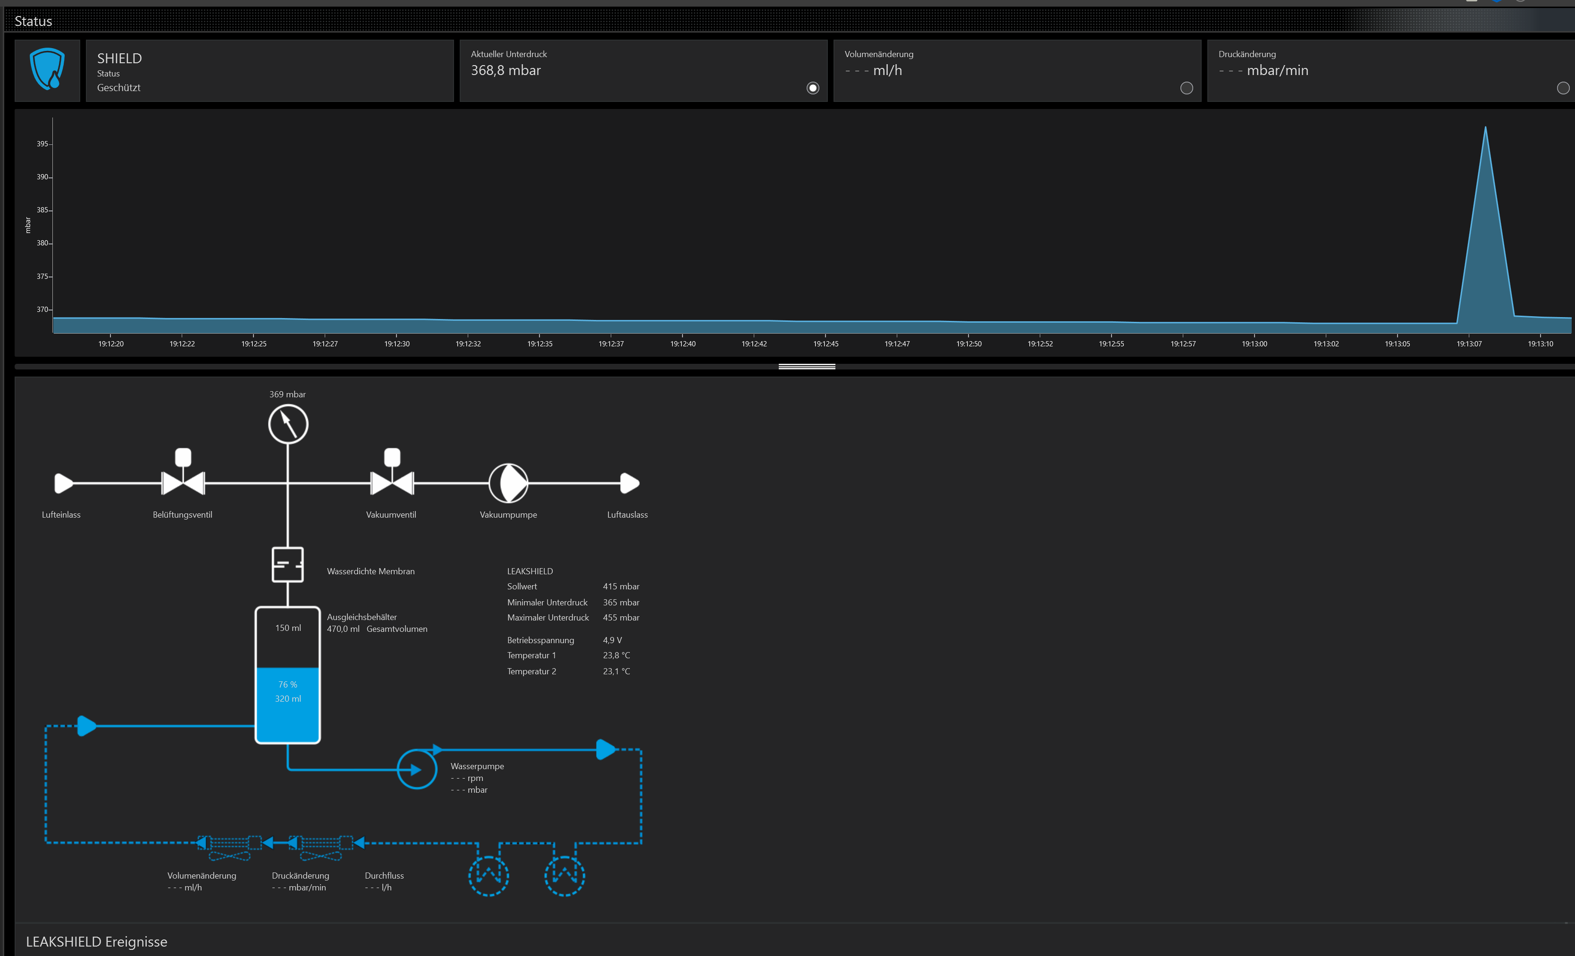The image size is (1575, 956).
Task: Click the Vakuumpumpe pump icon
Action: [x=508, y=483]
